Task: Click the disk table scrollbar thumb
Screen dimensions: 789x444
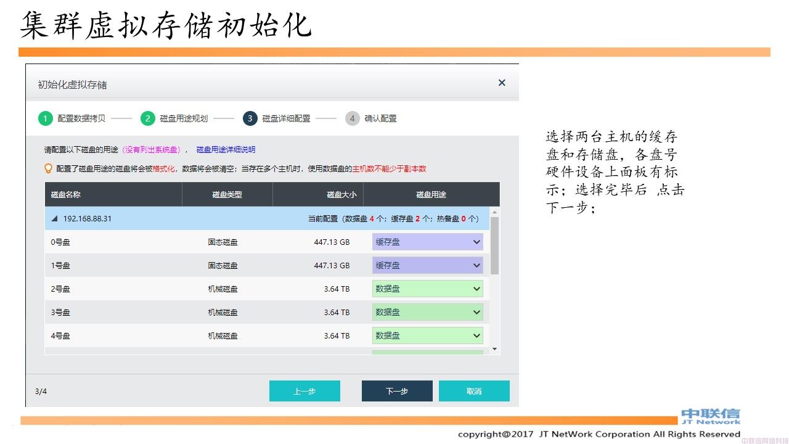Action: tap(494, 245)
